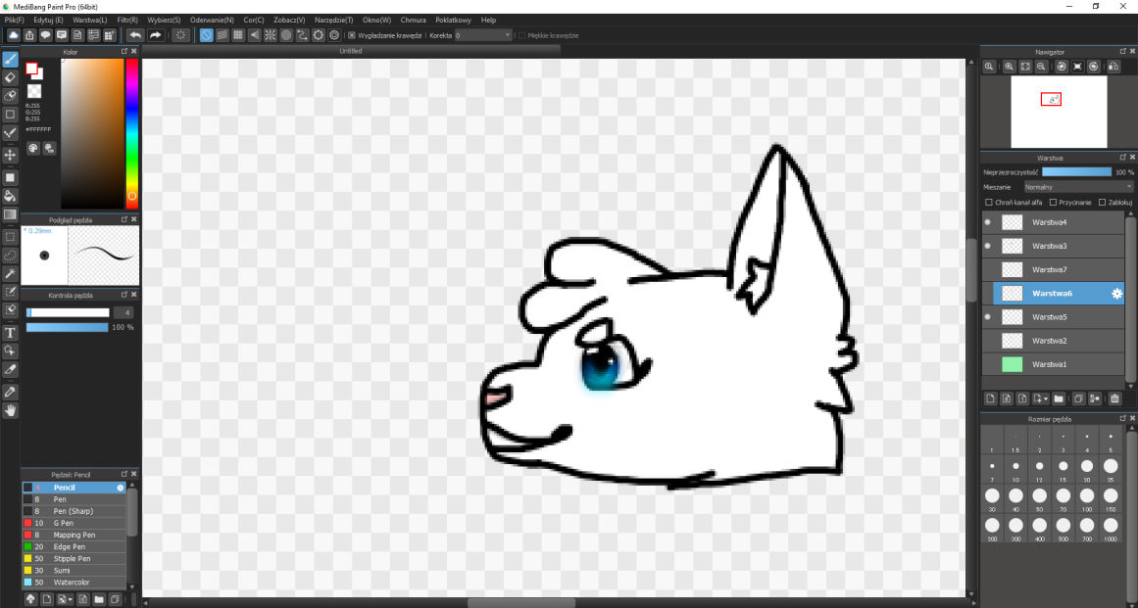The width and height of the screenshot is (1138, 608).
Task: Switch to the Untitled canvas tab
Action: point(351,51)
